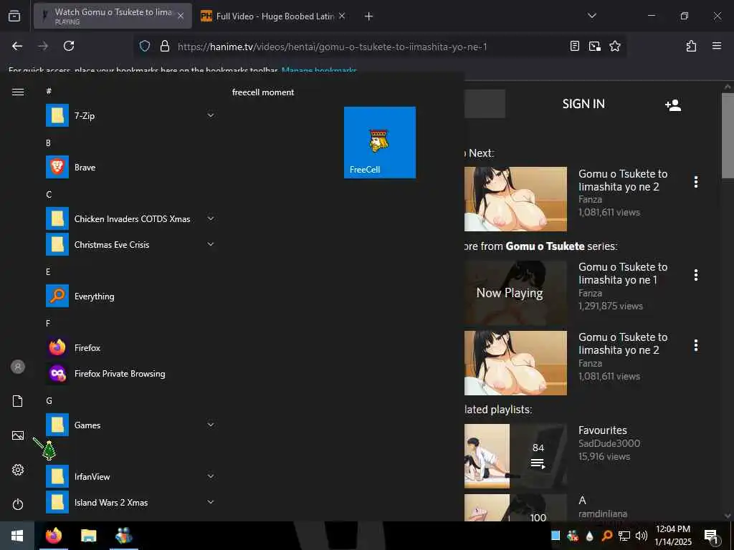The image size is (734, 550).
Task: Open user account options in Start
Action: 18,367
